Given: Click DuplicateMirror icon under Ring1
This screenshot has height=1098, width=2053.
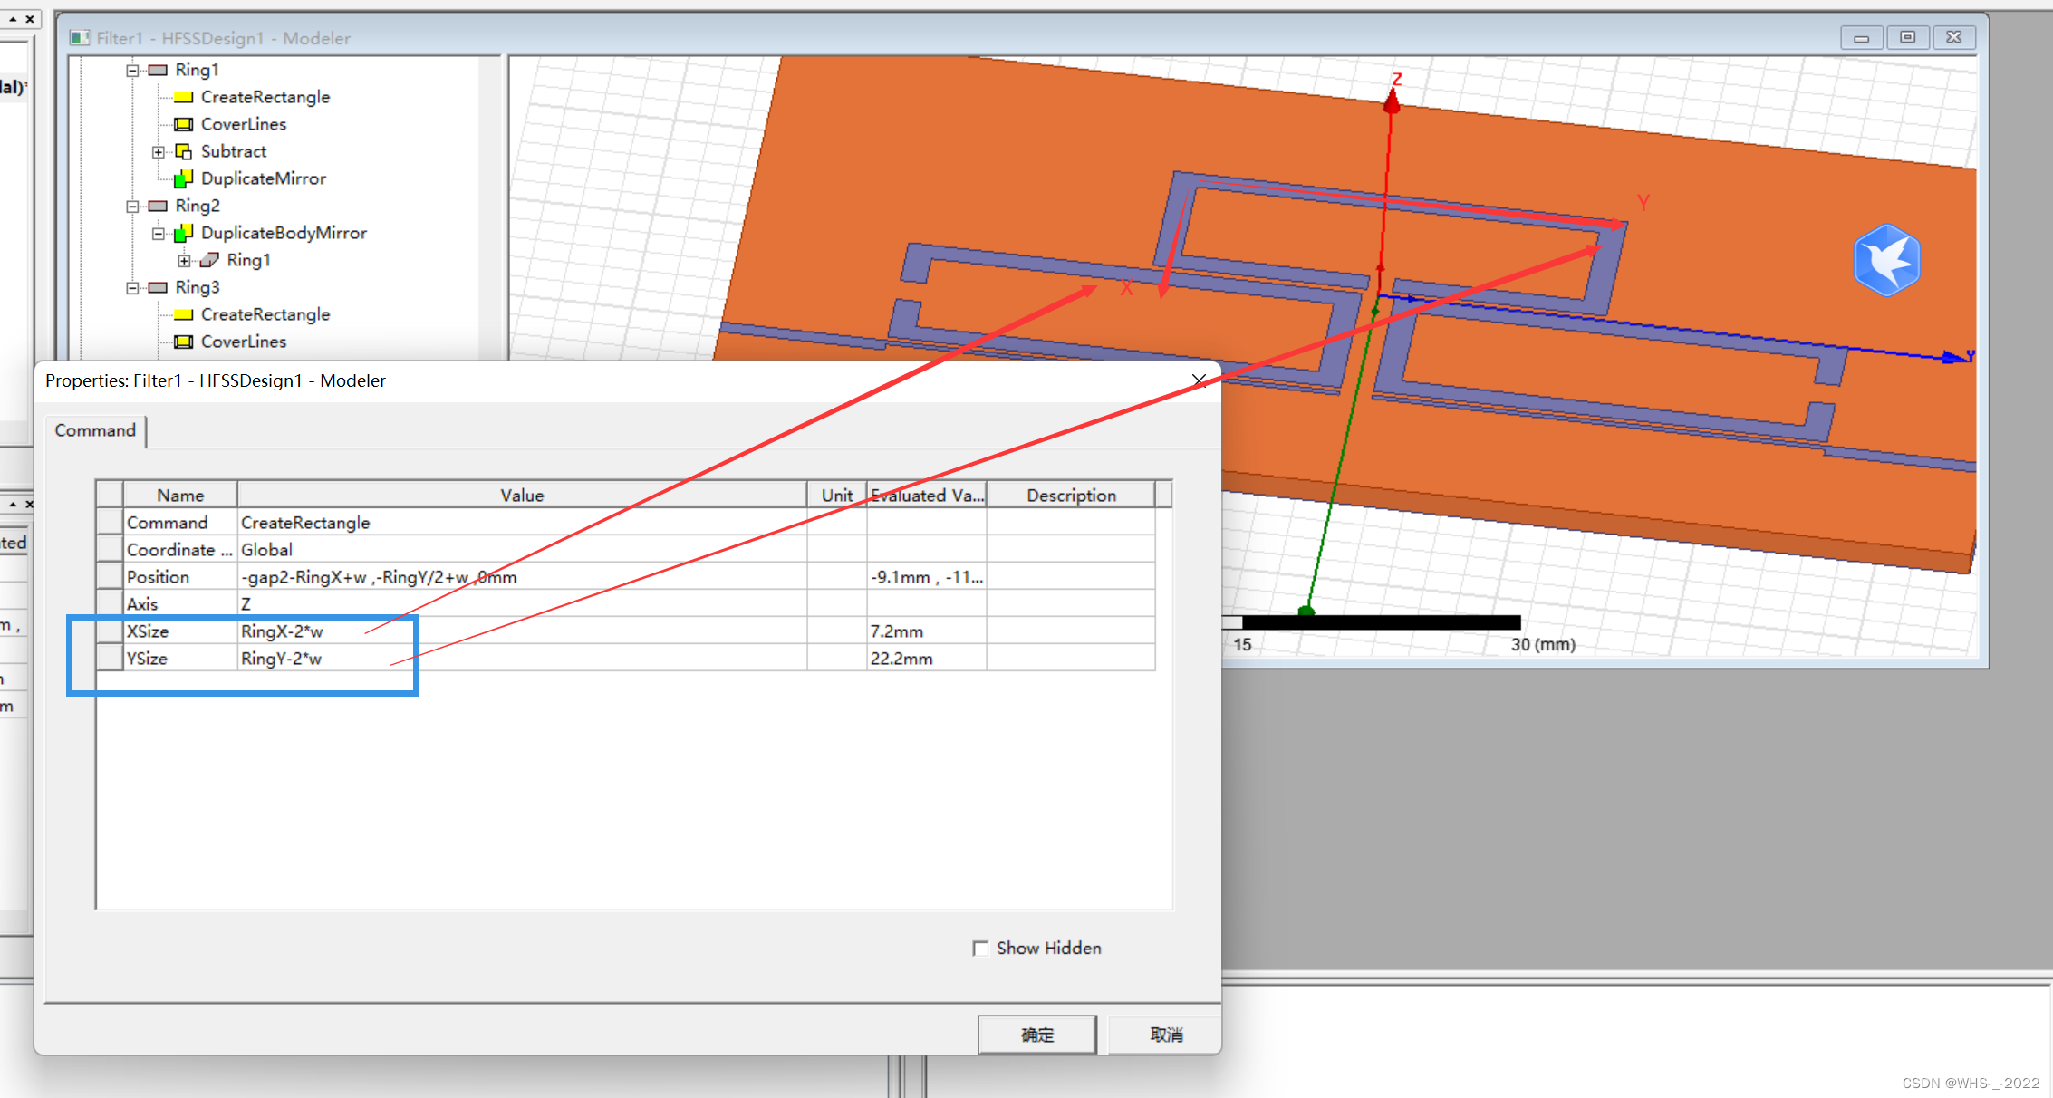Looking at the screenshot, I should (x=183, y=178).
